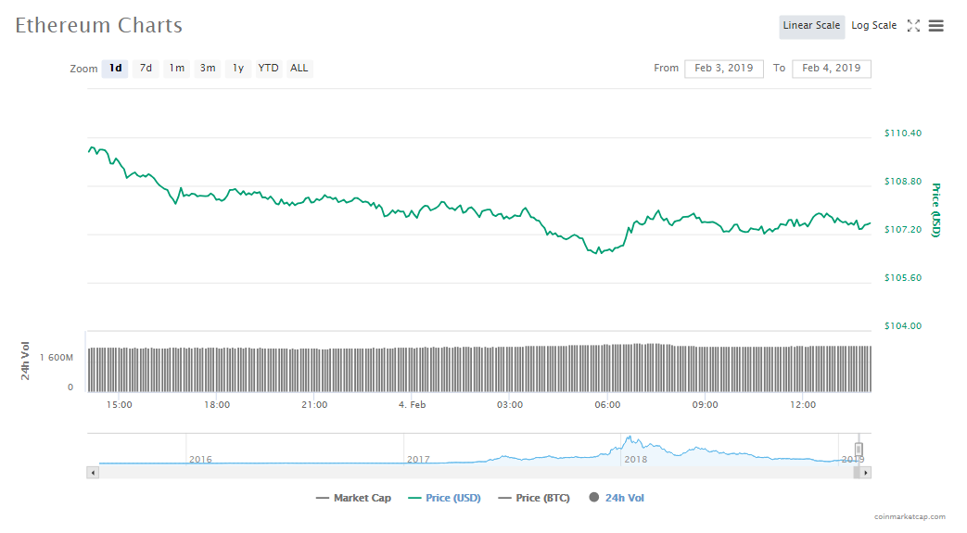Screen dimensions: 967x533
Task: Click the To date field
Action: coord(832,69)
